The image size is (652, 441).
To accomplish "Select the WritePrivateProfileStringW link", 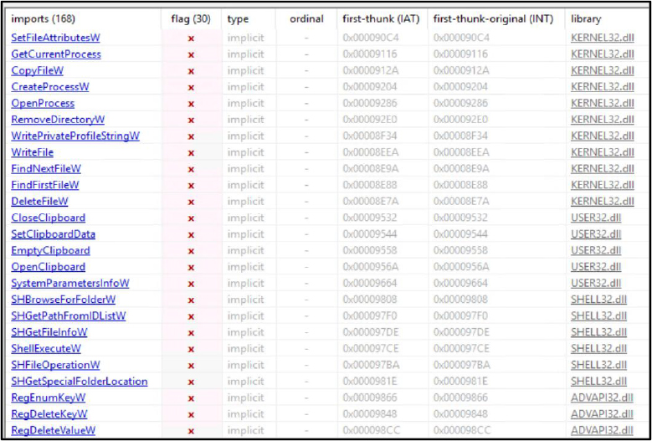I will click(x=75, y=136).
